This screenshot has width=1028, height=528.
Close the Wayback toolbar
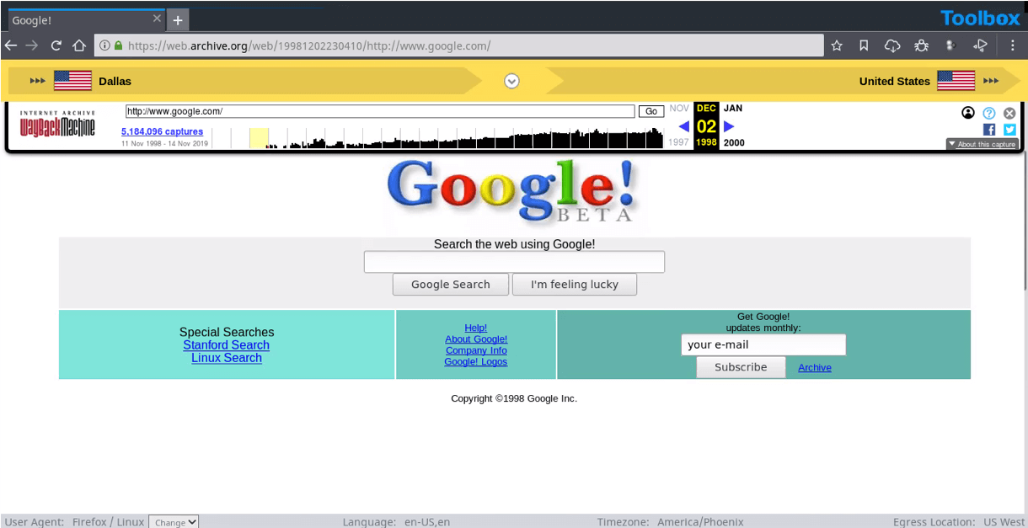(x=1009, y=113)
